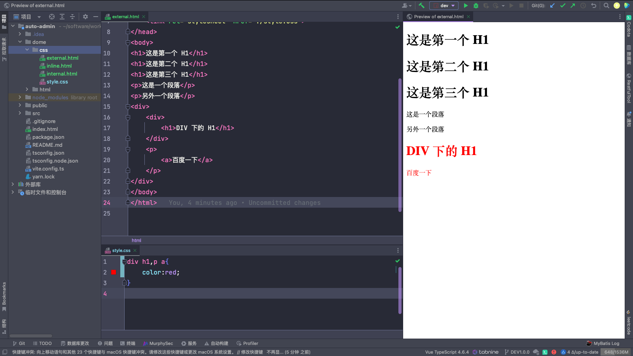Toggle fold marker beside div h1,p a rule

click(x=124, y=262)
